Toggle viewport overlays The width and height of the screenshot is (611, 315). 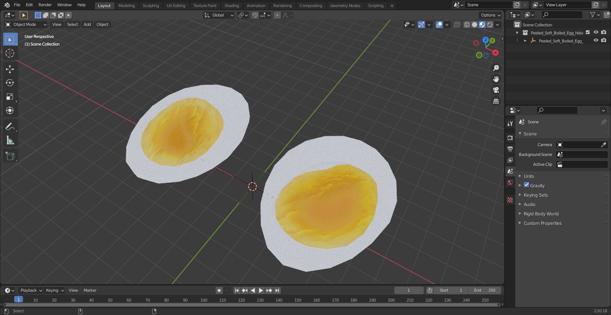[439, 25]
